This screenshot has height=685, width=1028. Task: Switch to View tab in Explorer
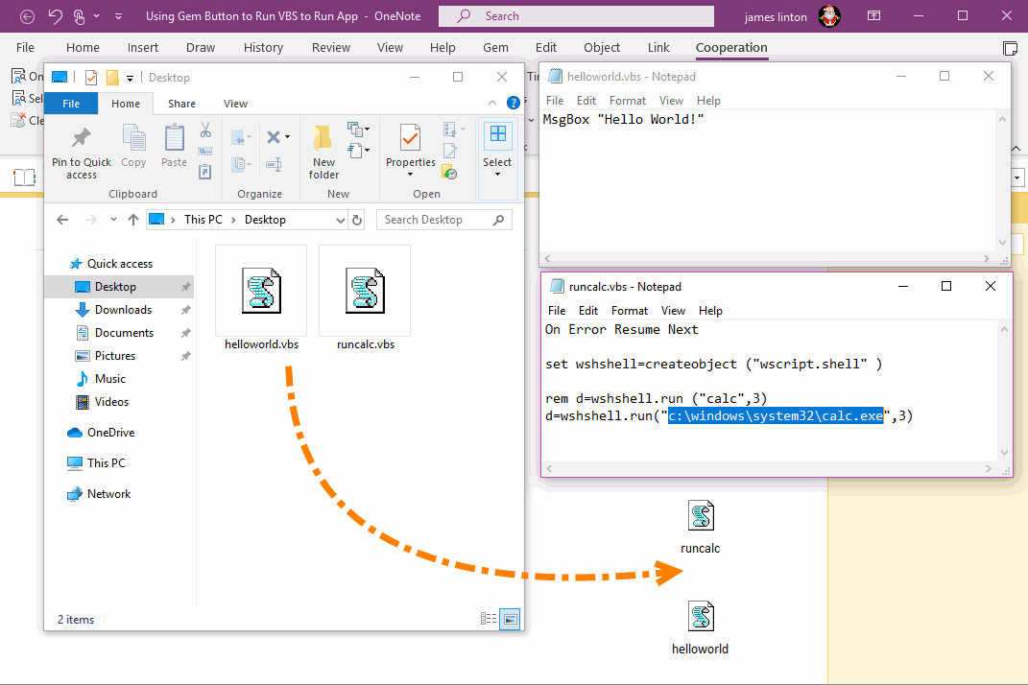pos(235,104)
